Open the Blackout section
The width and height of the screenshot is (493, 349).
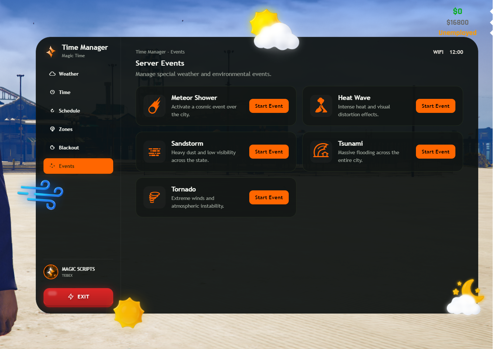click(x=78, y=148)
